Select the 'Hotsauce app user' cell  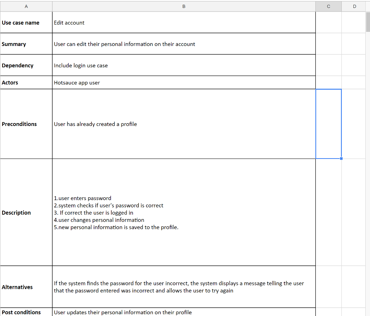[x=184, y=83]
